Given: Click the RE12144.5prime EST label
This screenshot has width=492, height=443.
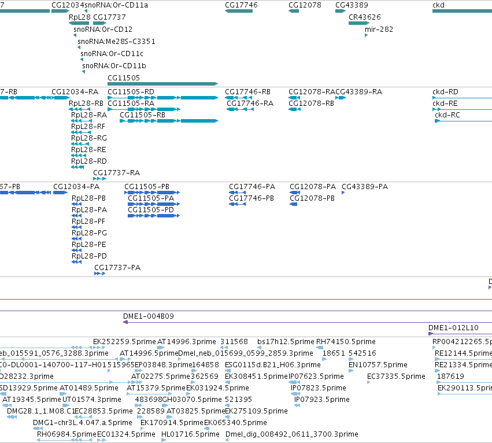Looking at the screenshot, I should click(463, 353).
